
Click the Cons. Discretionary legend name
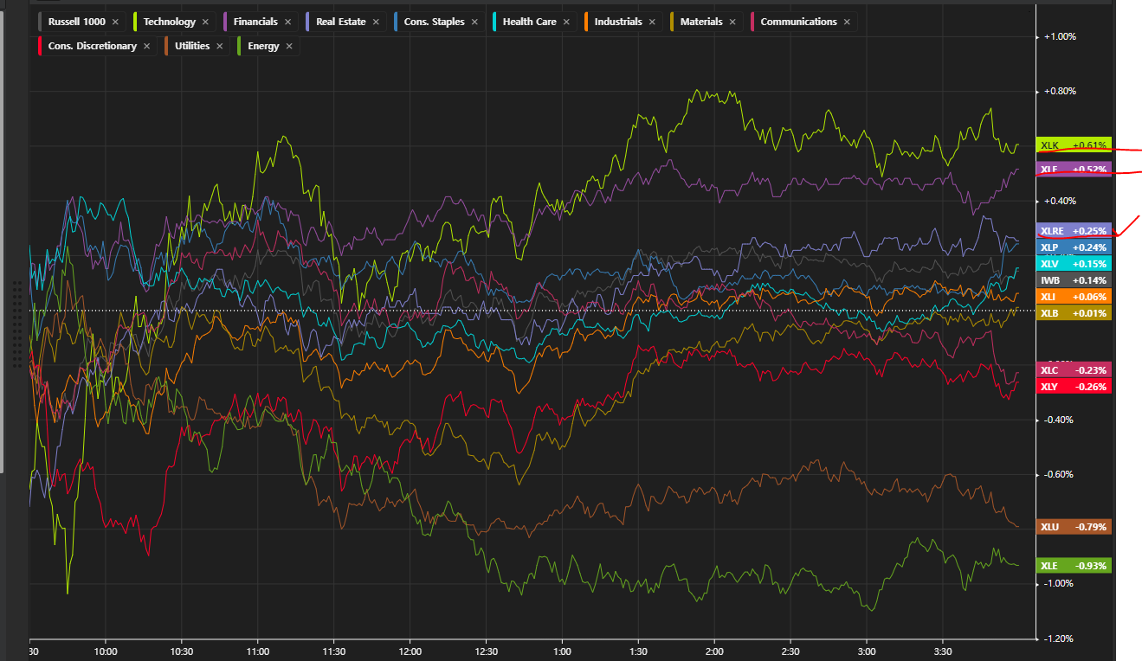[93, 46]
